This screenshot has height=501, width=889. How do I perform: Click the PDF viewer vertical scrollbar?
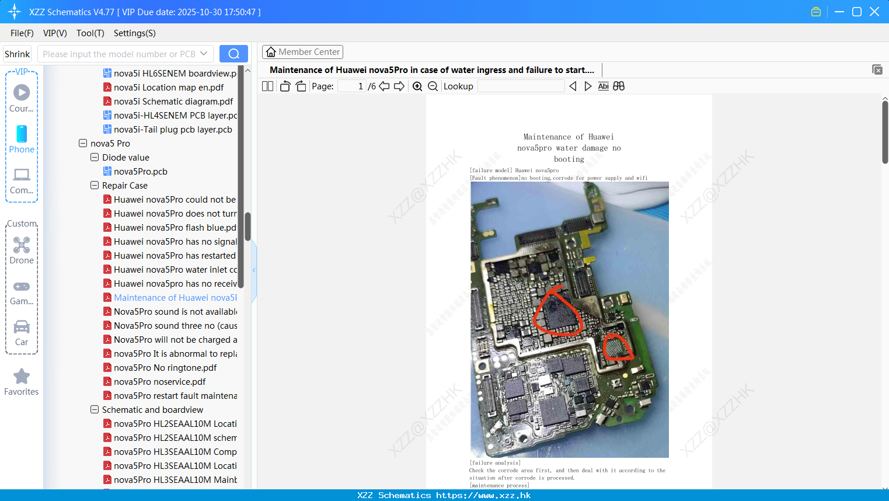click(x=885, y=131)
